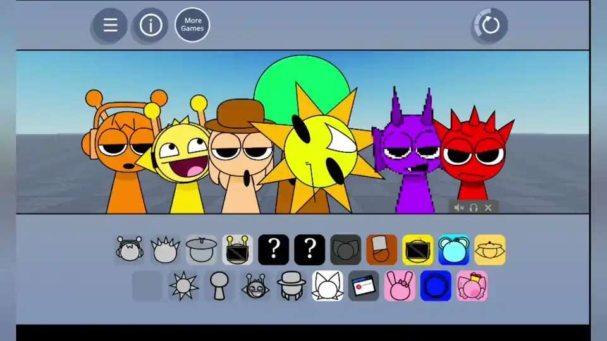The width and height of the screenshot is (607, 341).
Task: Open the info button
Action: (151, 25)
